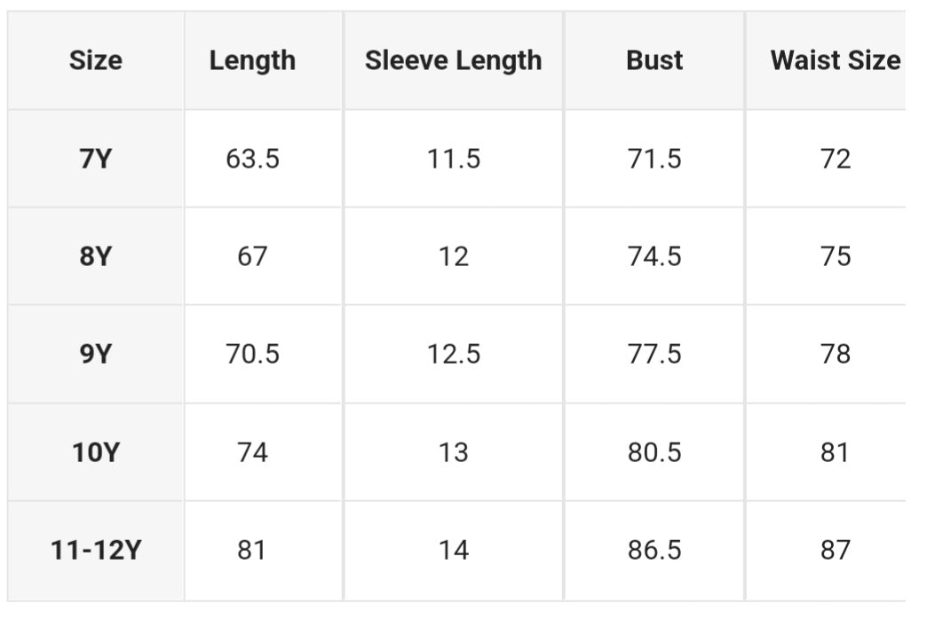Click the 78 waist size cell
The image size is (935, 619).
point(835,354)
